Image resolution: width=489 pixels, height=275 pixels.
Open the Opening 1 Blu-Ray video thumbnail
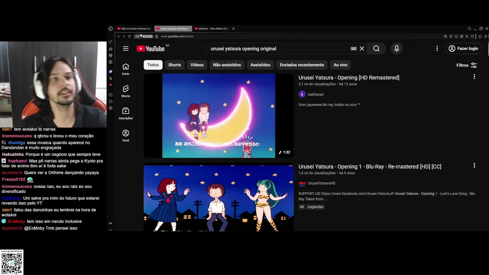(x=219, y=198)
